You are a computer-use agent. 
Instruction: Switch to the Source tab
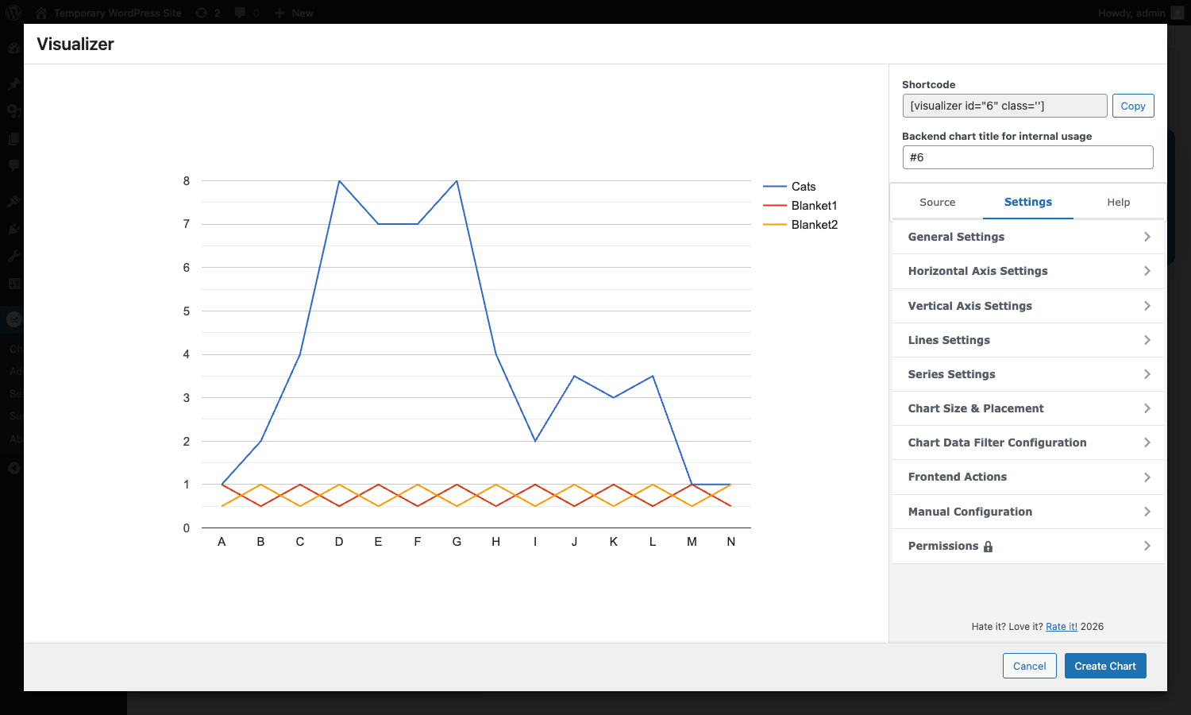(937, 202)
